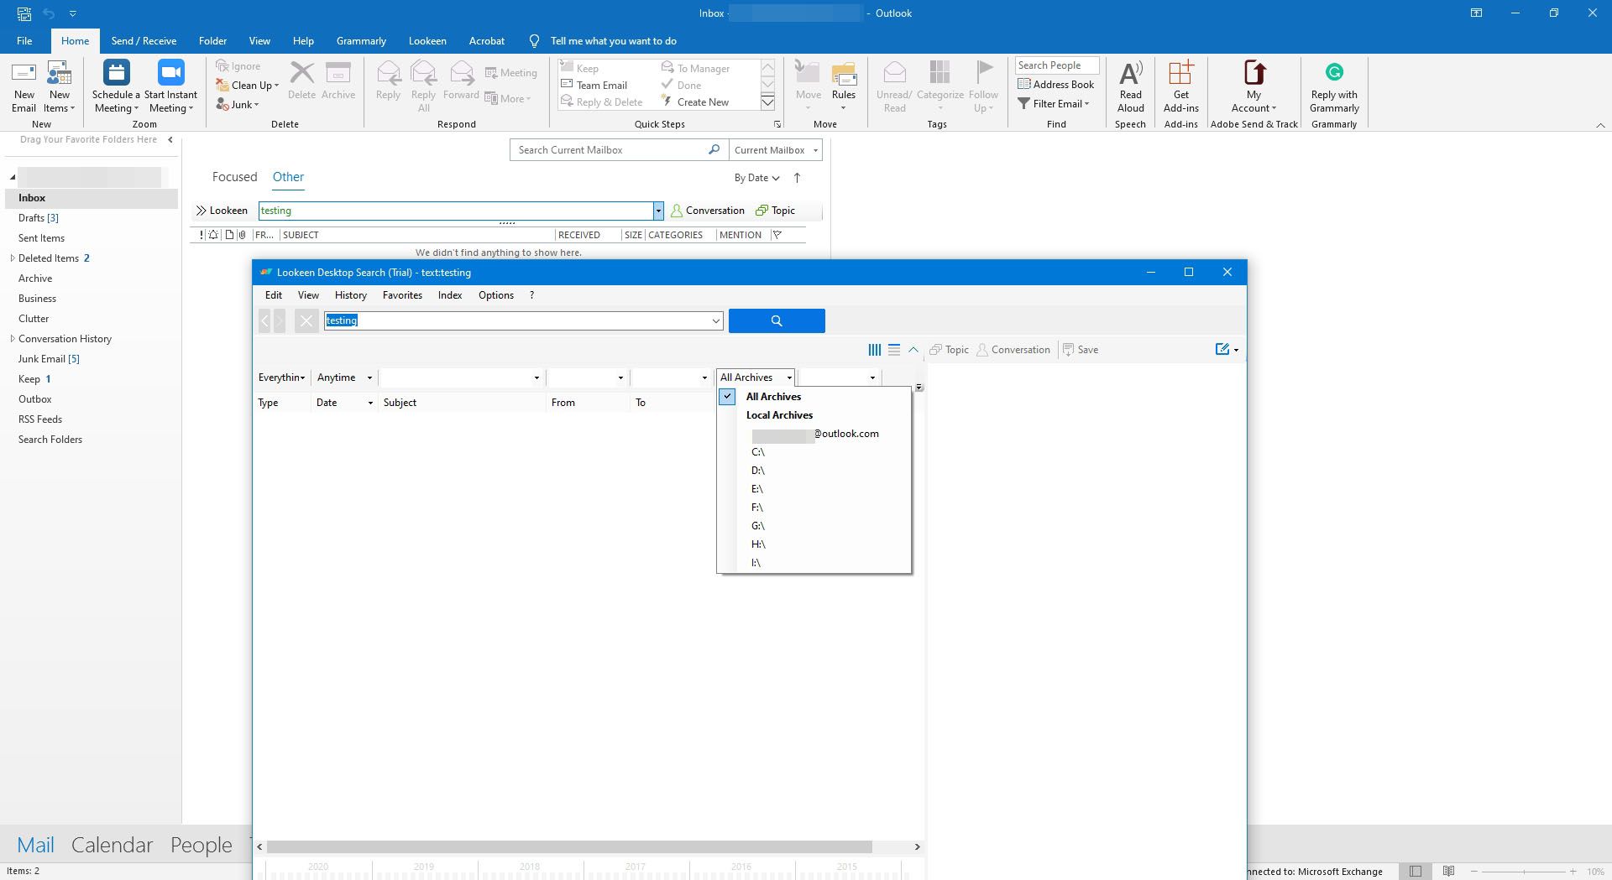Reverse sort order arrow in message list
The width and height of the screenshot is (1612, 880).
pos(797,178)
